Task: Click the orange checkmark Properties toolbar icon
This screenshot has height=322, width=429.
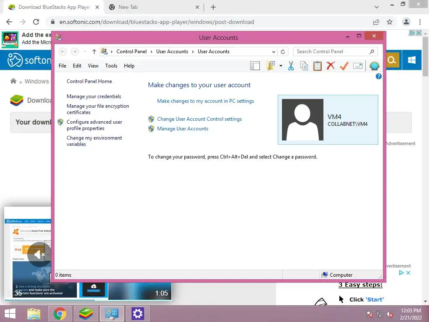Action: coord(344,66)
